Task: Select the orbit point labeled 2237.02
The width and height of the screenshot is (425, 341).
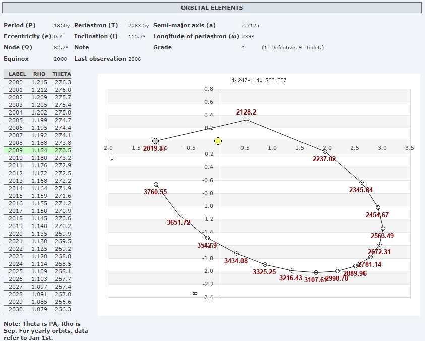Action: [325, 151]
